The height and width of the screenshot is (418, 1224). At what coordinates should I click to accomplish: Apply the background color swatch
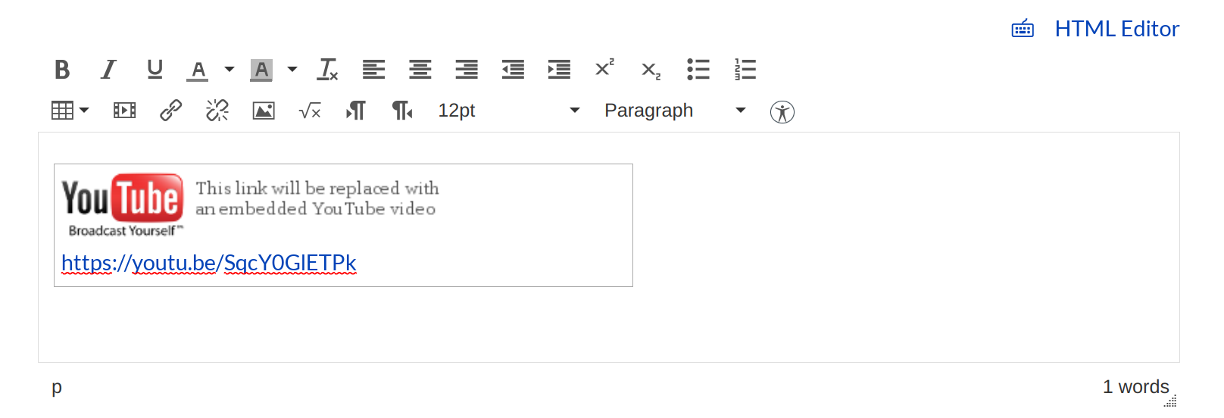261,70
